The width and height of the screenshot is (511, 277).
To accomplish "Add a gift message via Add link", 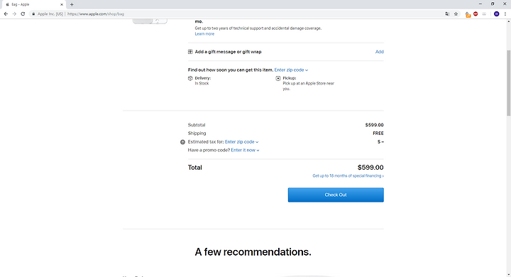I will (x=379, y=52).
